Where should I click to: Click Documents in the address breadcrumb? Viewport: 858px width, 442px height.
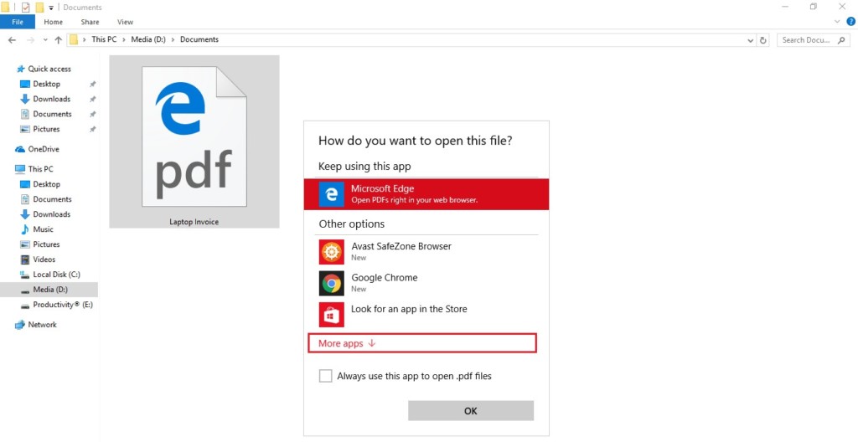[199, 39]
